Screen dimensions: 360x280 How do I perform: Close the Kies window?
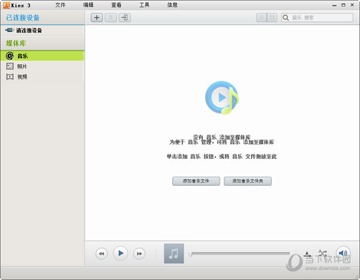point(352,5)
